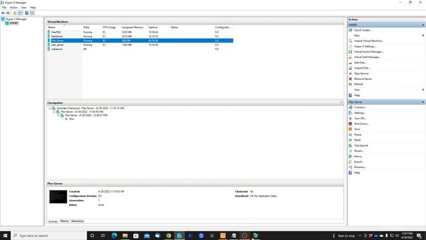Open the View menu

pos(24,7)
